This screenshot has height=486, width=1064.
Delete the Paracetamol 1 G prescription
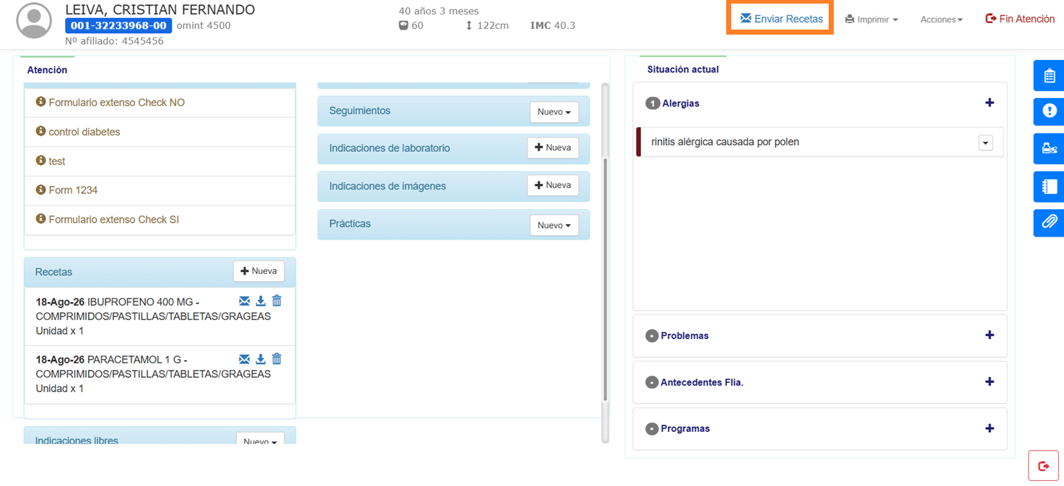tap(276, 359)
